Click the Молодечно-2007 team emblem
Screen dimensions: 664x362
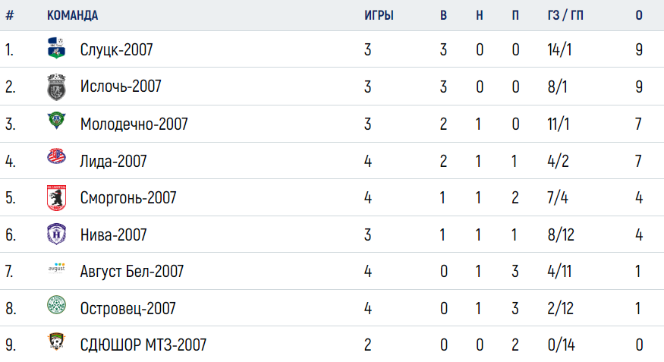point(56,120)
